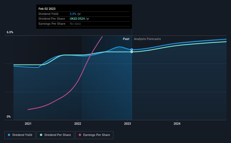Select the teal data point marker on chart
The image size is (231, 143).
132,52
